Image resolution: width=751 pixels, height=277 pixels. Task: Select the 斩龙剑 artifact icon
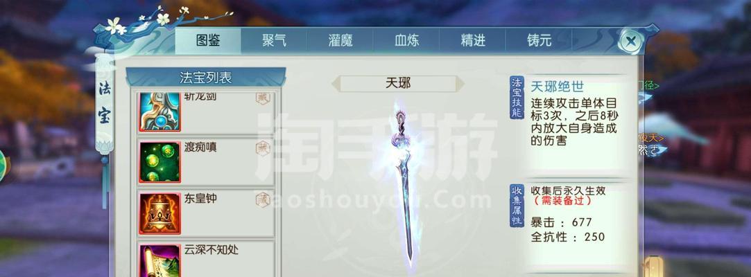coord(160,112)
